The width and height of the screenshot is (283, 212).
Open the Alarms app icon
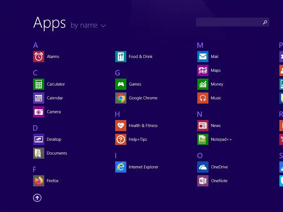tap(39, 57)
